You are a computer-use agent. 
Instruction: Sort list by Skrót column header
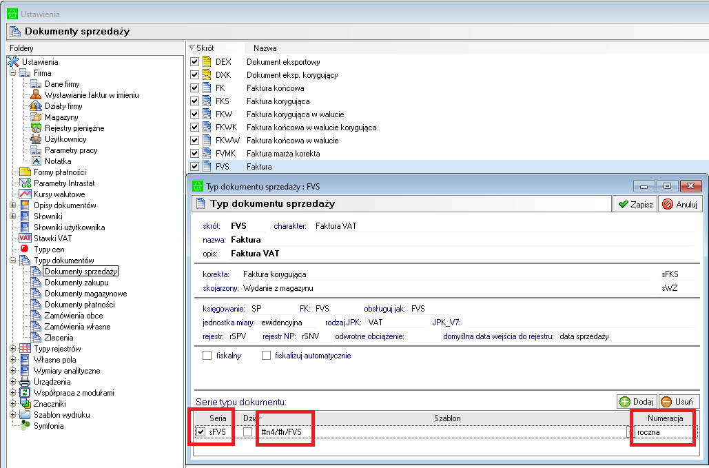(x=205, y=48)
